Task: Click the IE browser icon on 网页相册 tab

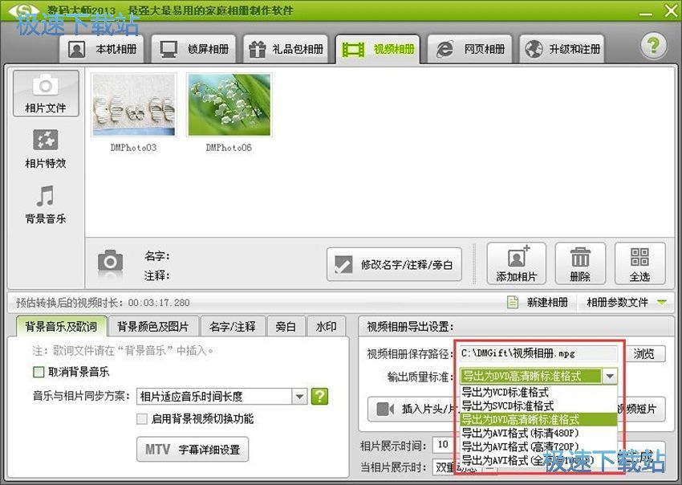Action: point(445,49)
